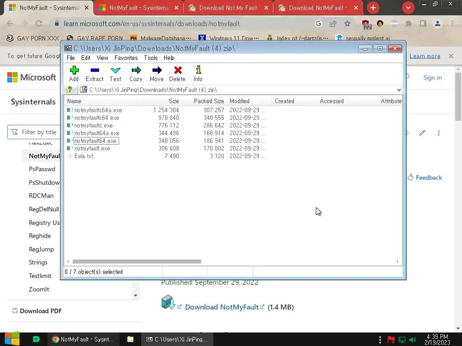
Task: Toggle the Chrome side panel
Action: click(423, 23)
